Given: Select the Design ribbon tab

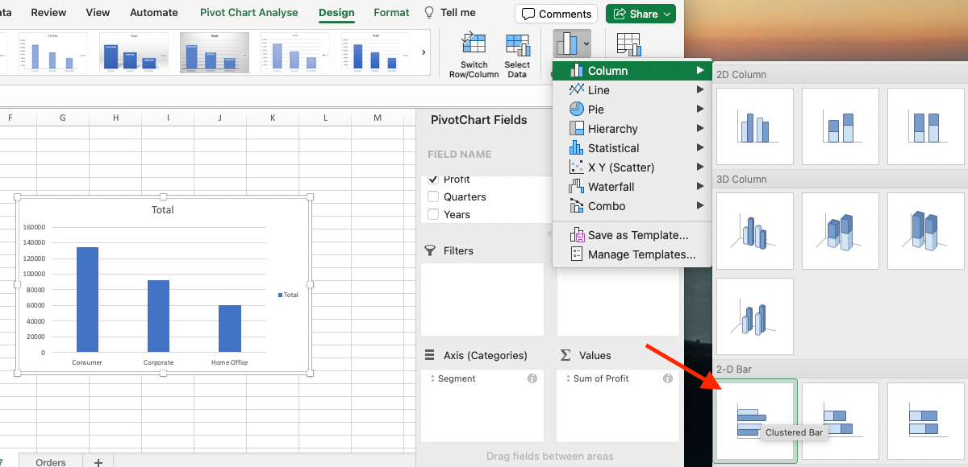Looking at the screenshot, I should point(336,13).
